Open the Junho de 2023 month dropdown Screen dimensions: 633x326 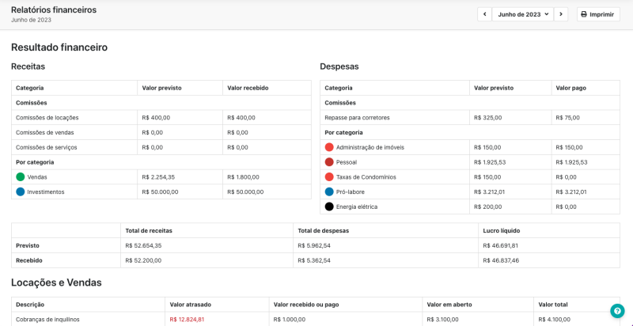point(522,14)
